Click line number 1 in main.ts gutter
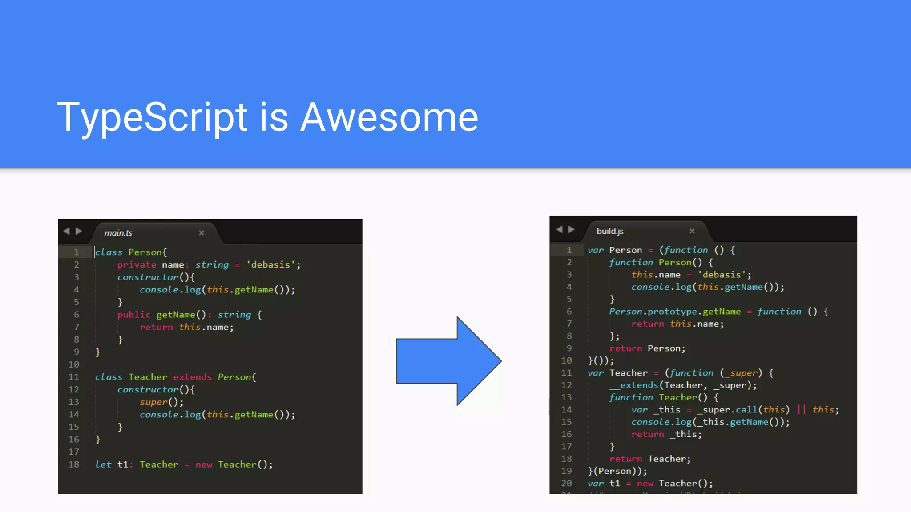Viewport: 911px width, 512px height. click(x=77, y=252)
